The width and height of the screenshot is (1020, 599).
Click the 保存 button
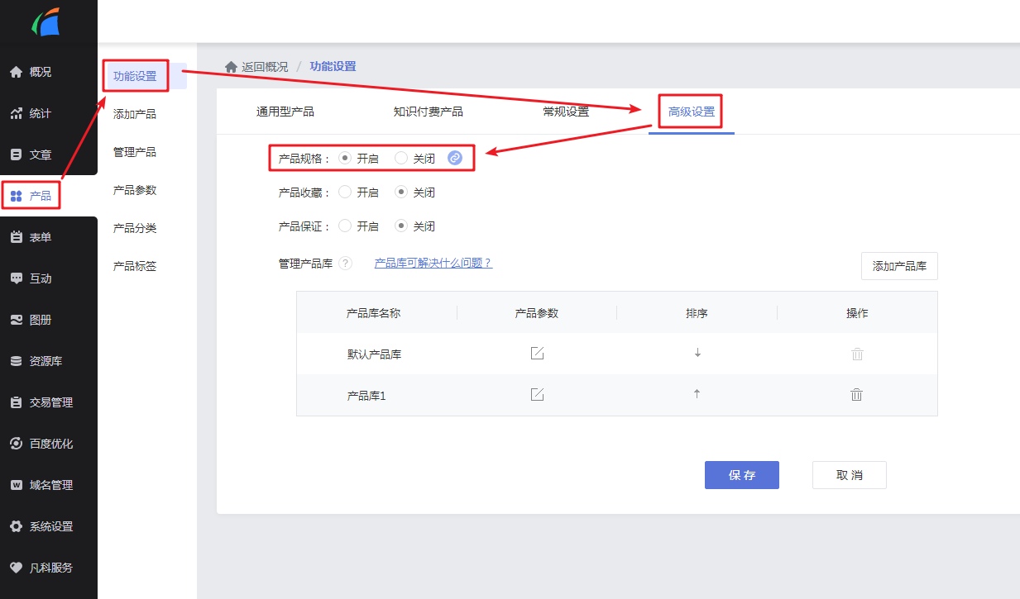pos(742,475)
